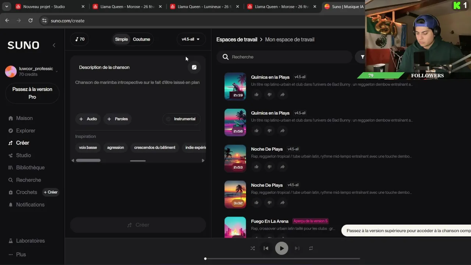Toggle shuffle in the player bar
471x265 pixels.
click(x=252, y=248)
